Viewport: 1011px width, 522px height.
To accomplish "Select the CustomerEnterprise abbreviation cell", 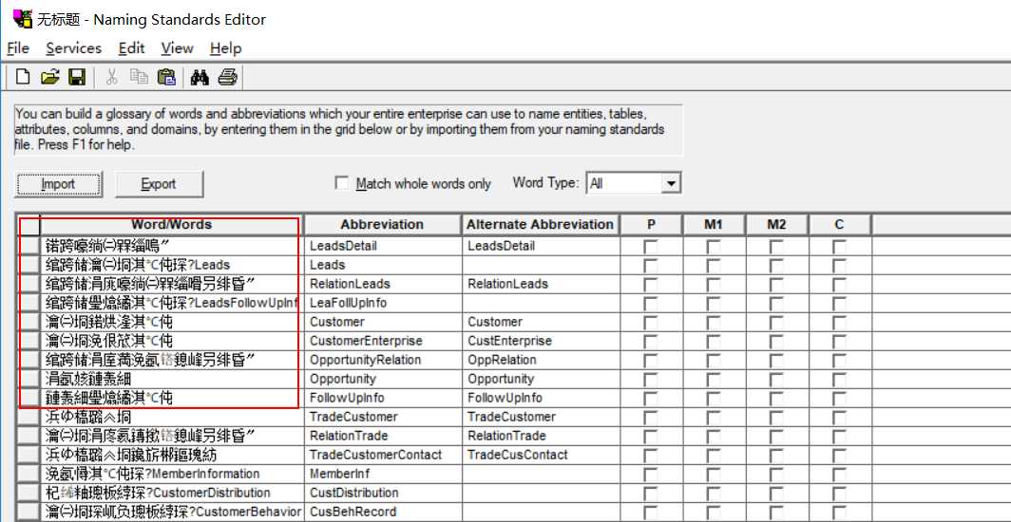I will [x=382, y=341].
